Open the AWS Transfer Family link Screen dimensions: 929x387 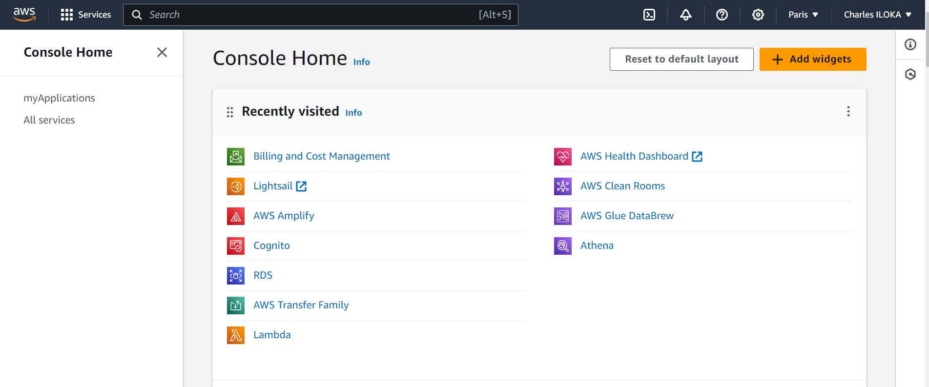point(301,305)
